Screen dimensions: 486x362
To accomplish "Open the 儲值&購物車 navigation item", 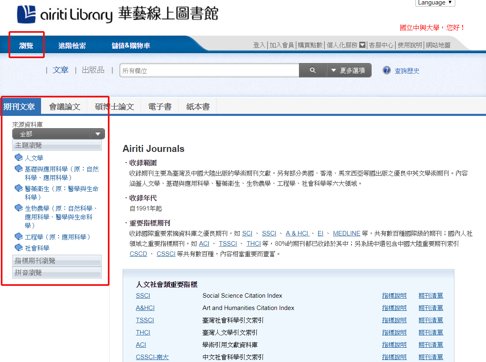I will [131, 45].
